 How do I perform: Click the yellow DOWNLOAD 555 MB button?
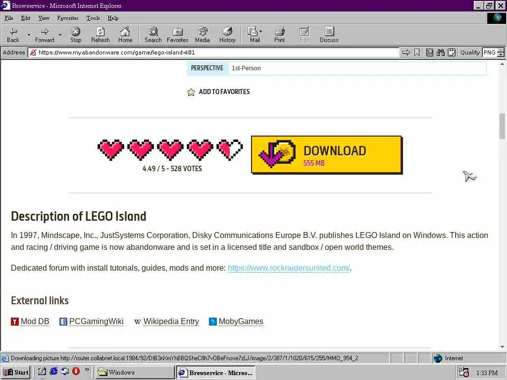[327, 155]
